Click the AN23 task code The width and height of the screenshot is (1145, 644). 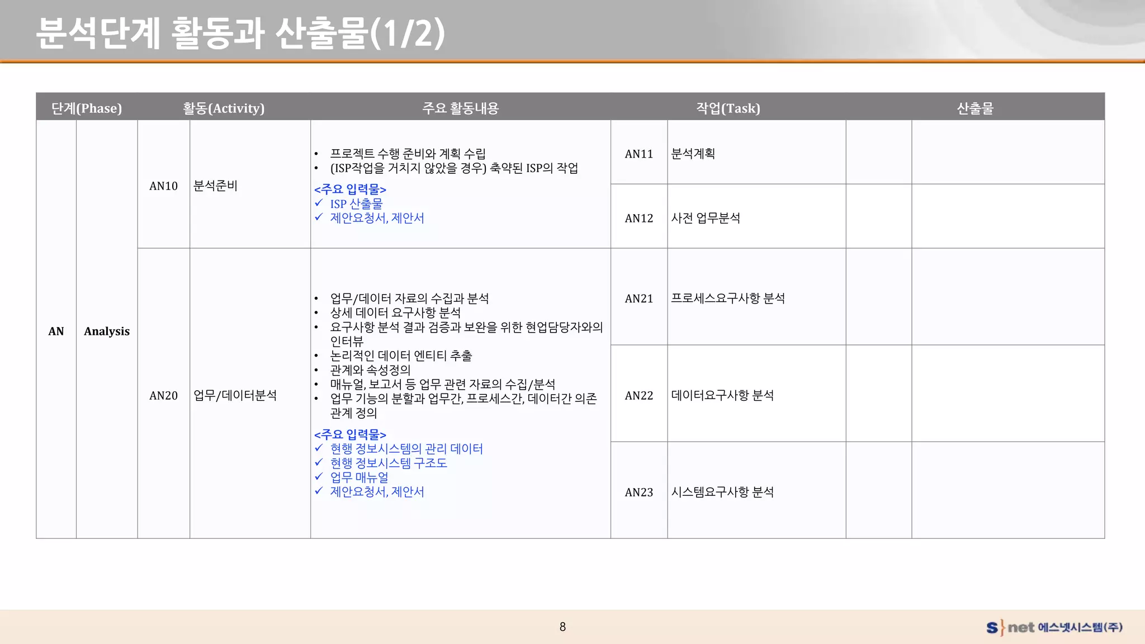(x=638, y=492)
